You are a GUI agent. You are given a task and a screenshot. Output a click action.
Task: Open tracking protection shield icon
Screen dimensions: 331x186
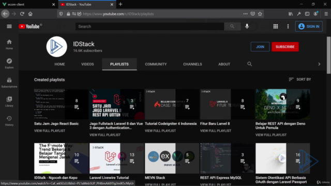[61, 14]
